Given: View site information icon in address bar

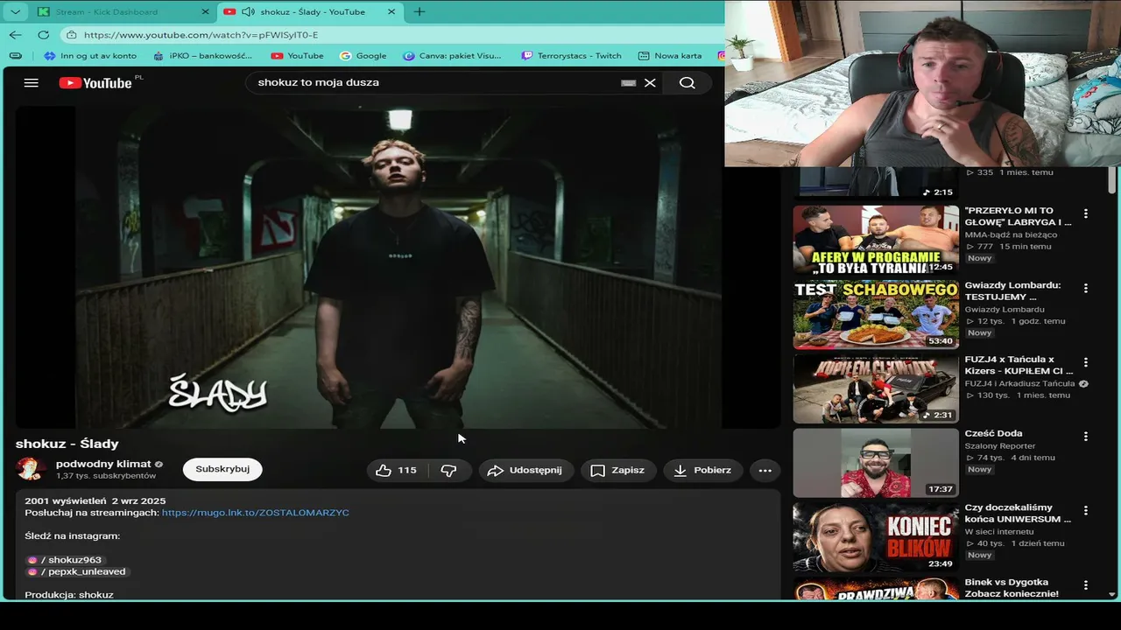Looking at the screenshot, I should 71,35.
